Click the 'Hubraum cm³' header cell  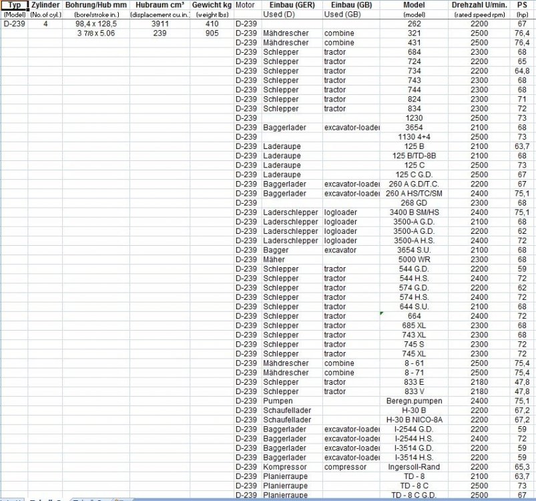[x=160, y=5]
